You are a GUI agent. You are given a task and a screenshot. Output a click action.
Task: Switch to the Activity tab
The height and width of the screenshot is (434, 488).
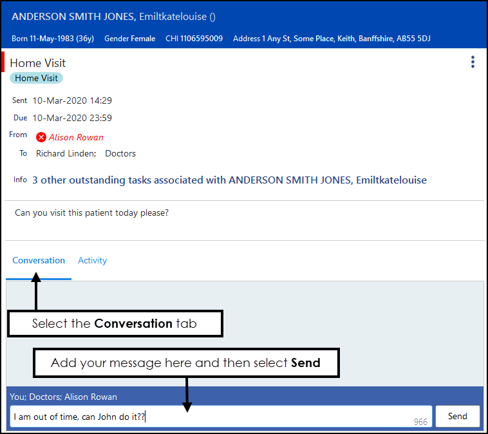pos(92,261)
